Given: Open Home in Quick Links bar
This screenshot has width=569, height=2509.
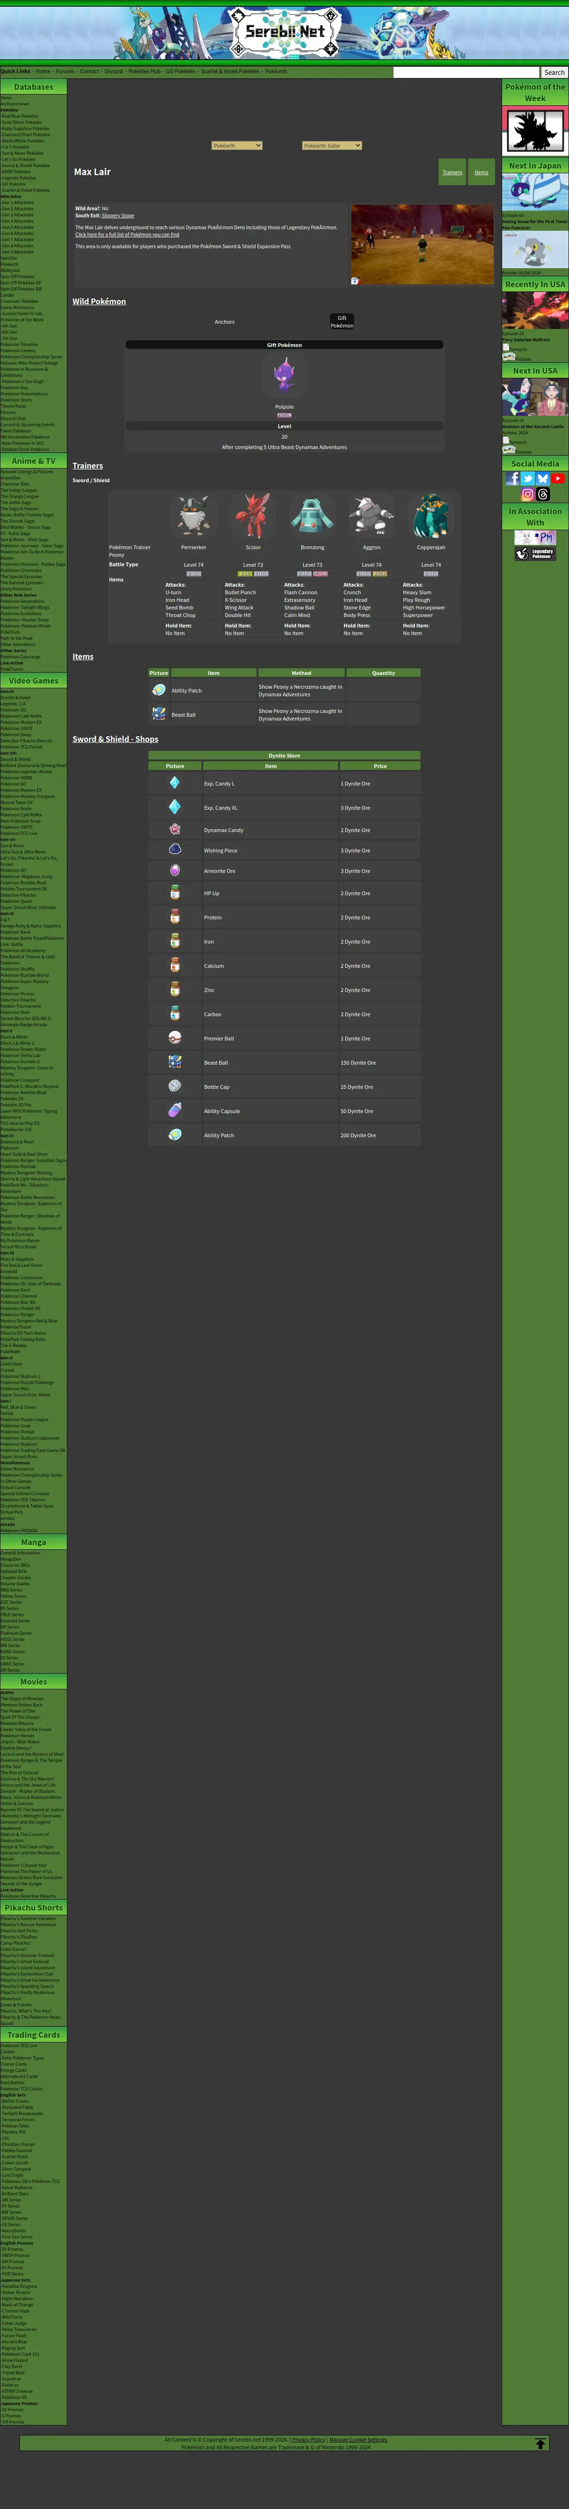Looking at the screenshot, I should pyautogui.click(x=43, y=71).
